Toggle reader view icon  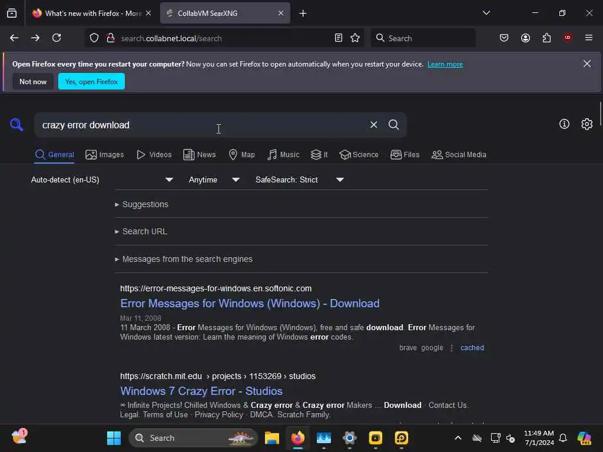(x=339, y=38)
